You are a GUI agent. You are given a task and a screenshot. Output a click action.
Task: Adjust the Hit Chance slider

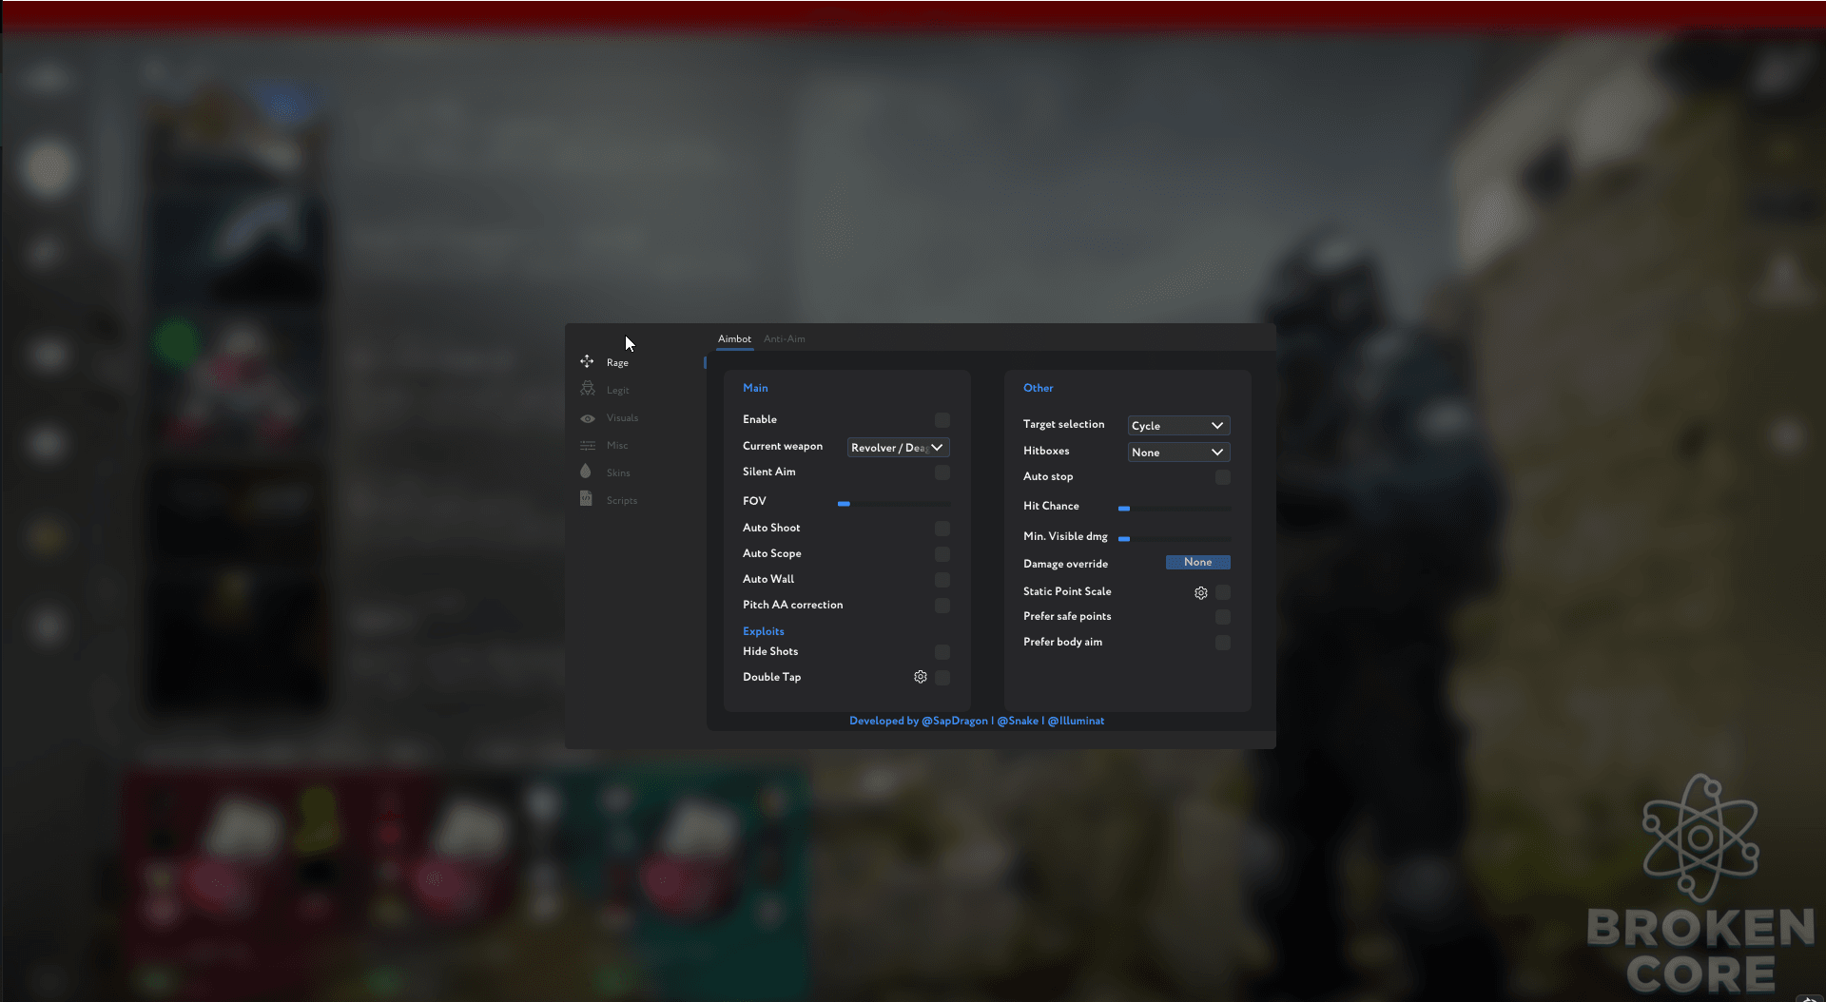click(1175, 509)
